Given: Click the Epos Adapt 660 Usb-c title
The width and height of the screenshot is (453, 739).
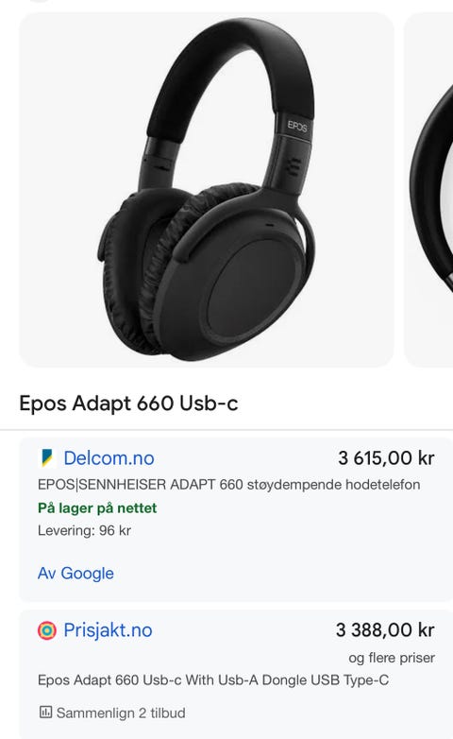Looking at the screenshot, I should 128,404.
